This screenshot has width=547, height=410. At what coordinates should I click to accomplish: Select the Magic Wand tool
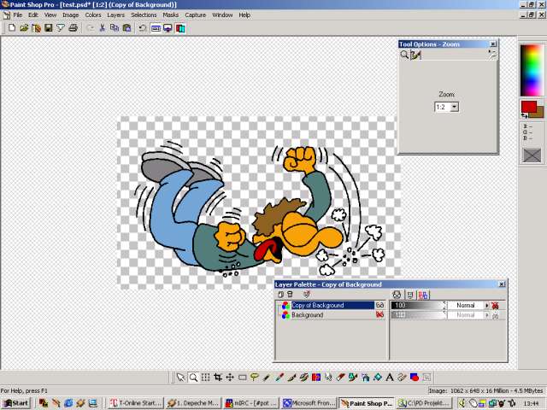(x=267, y=378)
